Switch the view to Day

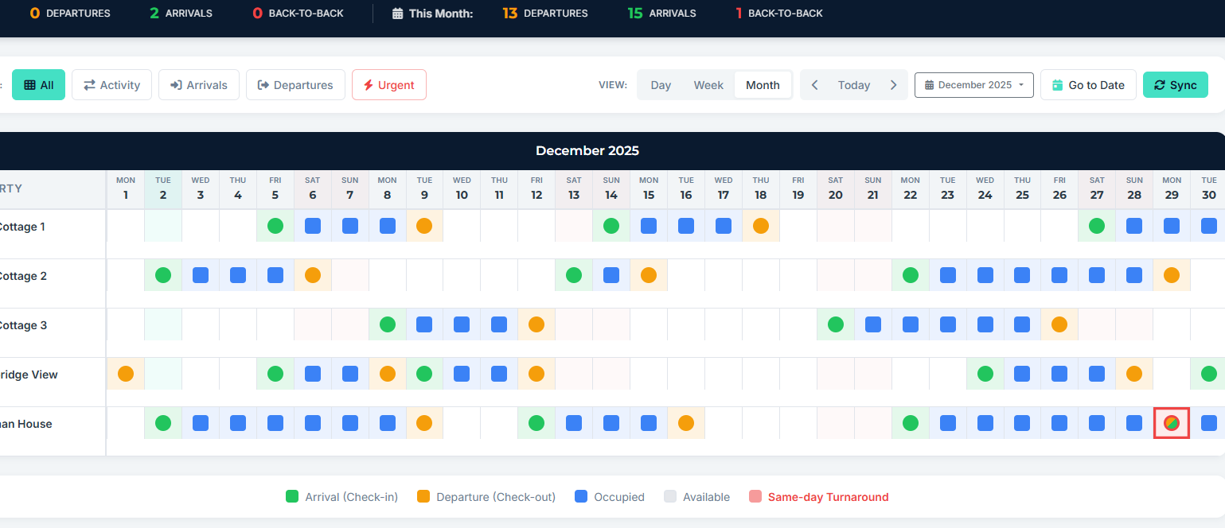[x=660, y=84]
